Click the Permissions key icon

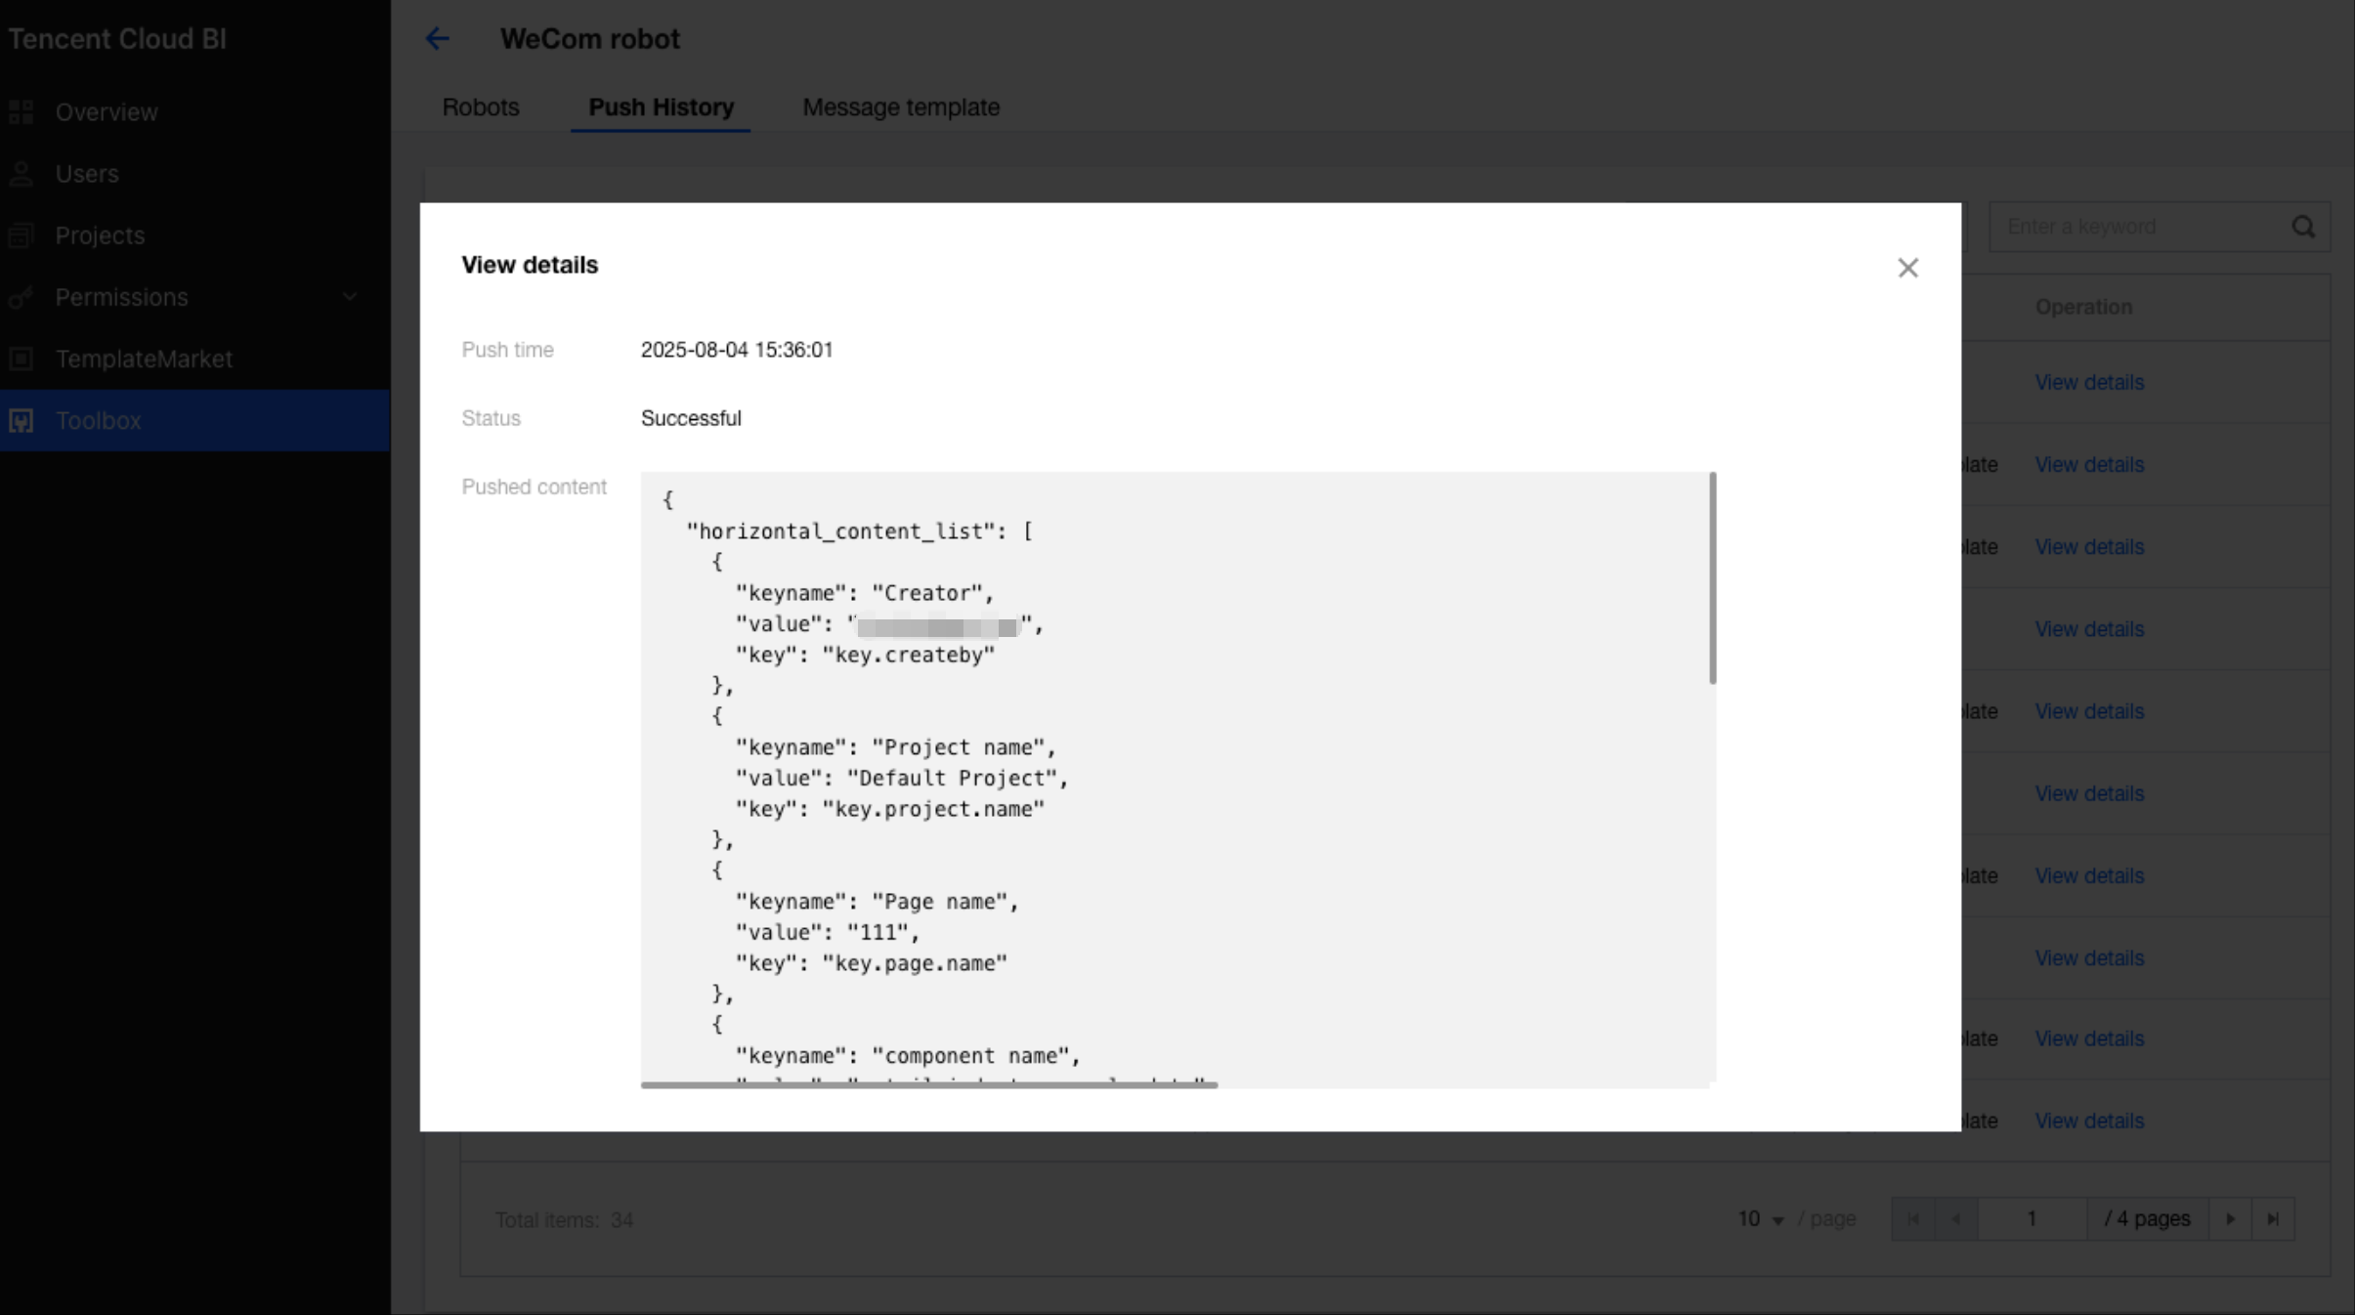click(x=21, y=297)
